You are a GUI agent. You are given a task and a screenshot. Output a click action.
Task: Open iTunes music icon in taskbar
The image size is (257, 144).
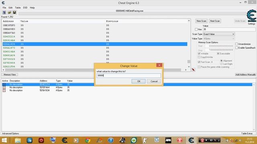pyautogui.click(x=111, y=140)
